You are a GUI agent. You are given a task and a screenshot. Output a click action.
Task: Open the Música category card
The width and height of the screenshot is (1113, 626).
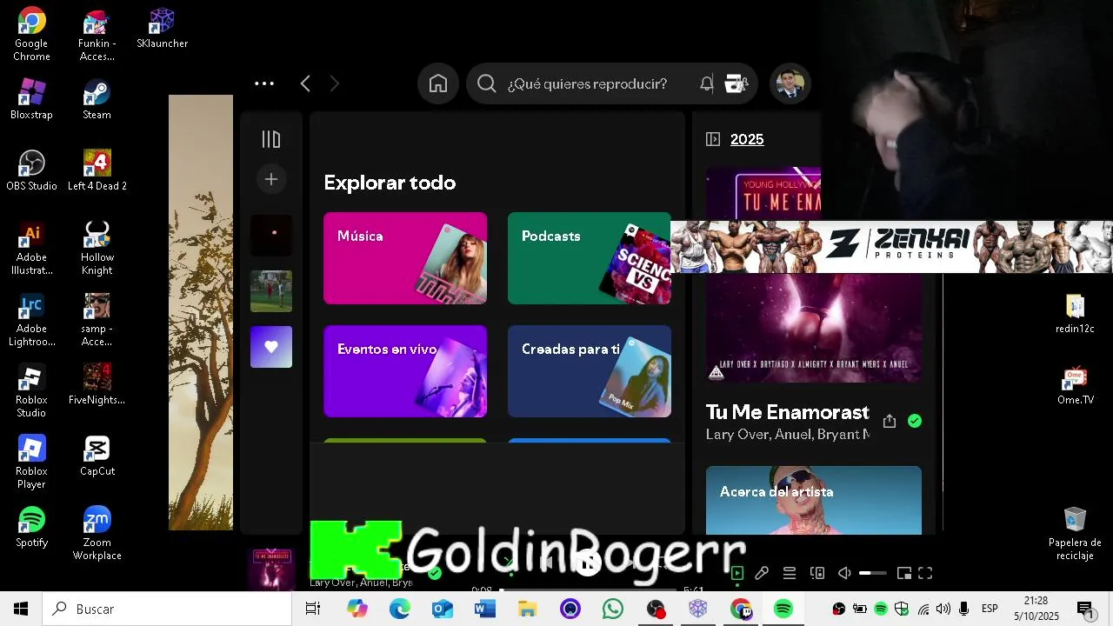[405, 258]
